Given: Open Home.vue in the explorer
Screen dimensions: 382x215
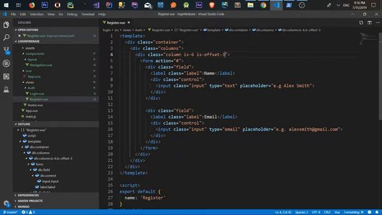Looking at the screenshot, I should point(35,105).
